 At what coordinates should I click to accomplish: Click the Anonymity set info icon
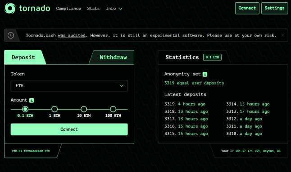[205, 74]
